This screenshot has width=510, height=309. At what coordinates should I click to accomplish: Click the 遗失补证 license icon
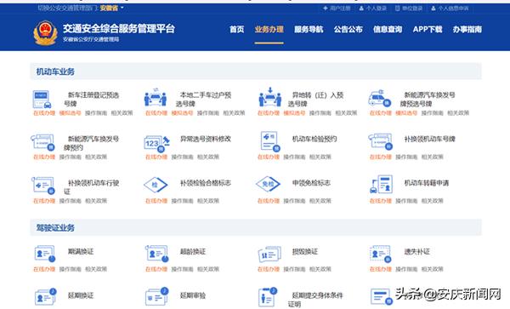[380, 254]
